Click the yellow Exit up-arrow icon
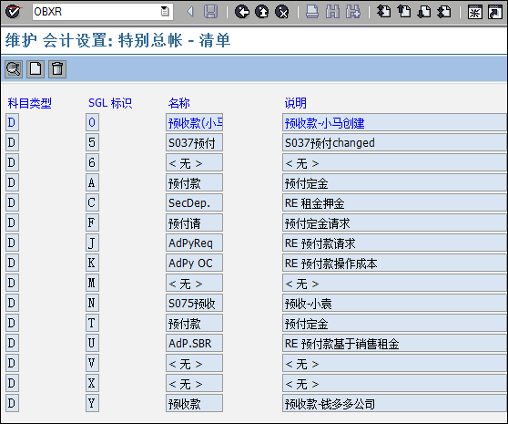The image size is (508, 424). (262, 12)
